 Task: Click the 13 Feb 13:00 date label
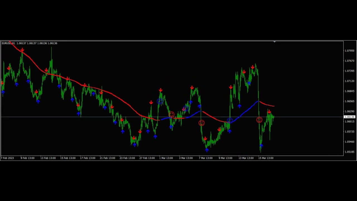click(48, 158)
